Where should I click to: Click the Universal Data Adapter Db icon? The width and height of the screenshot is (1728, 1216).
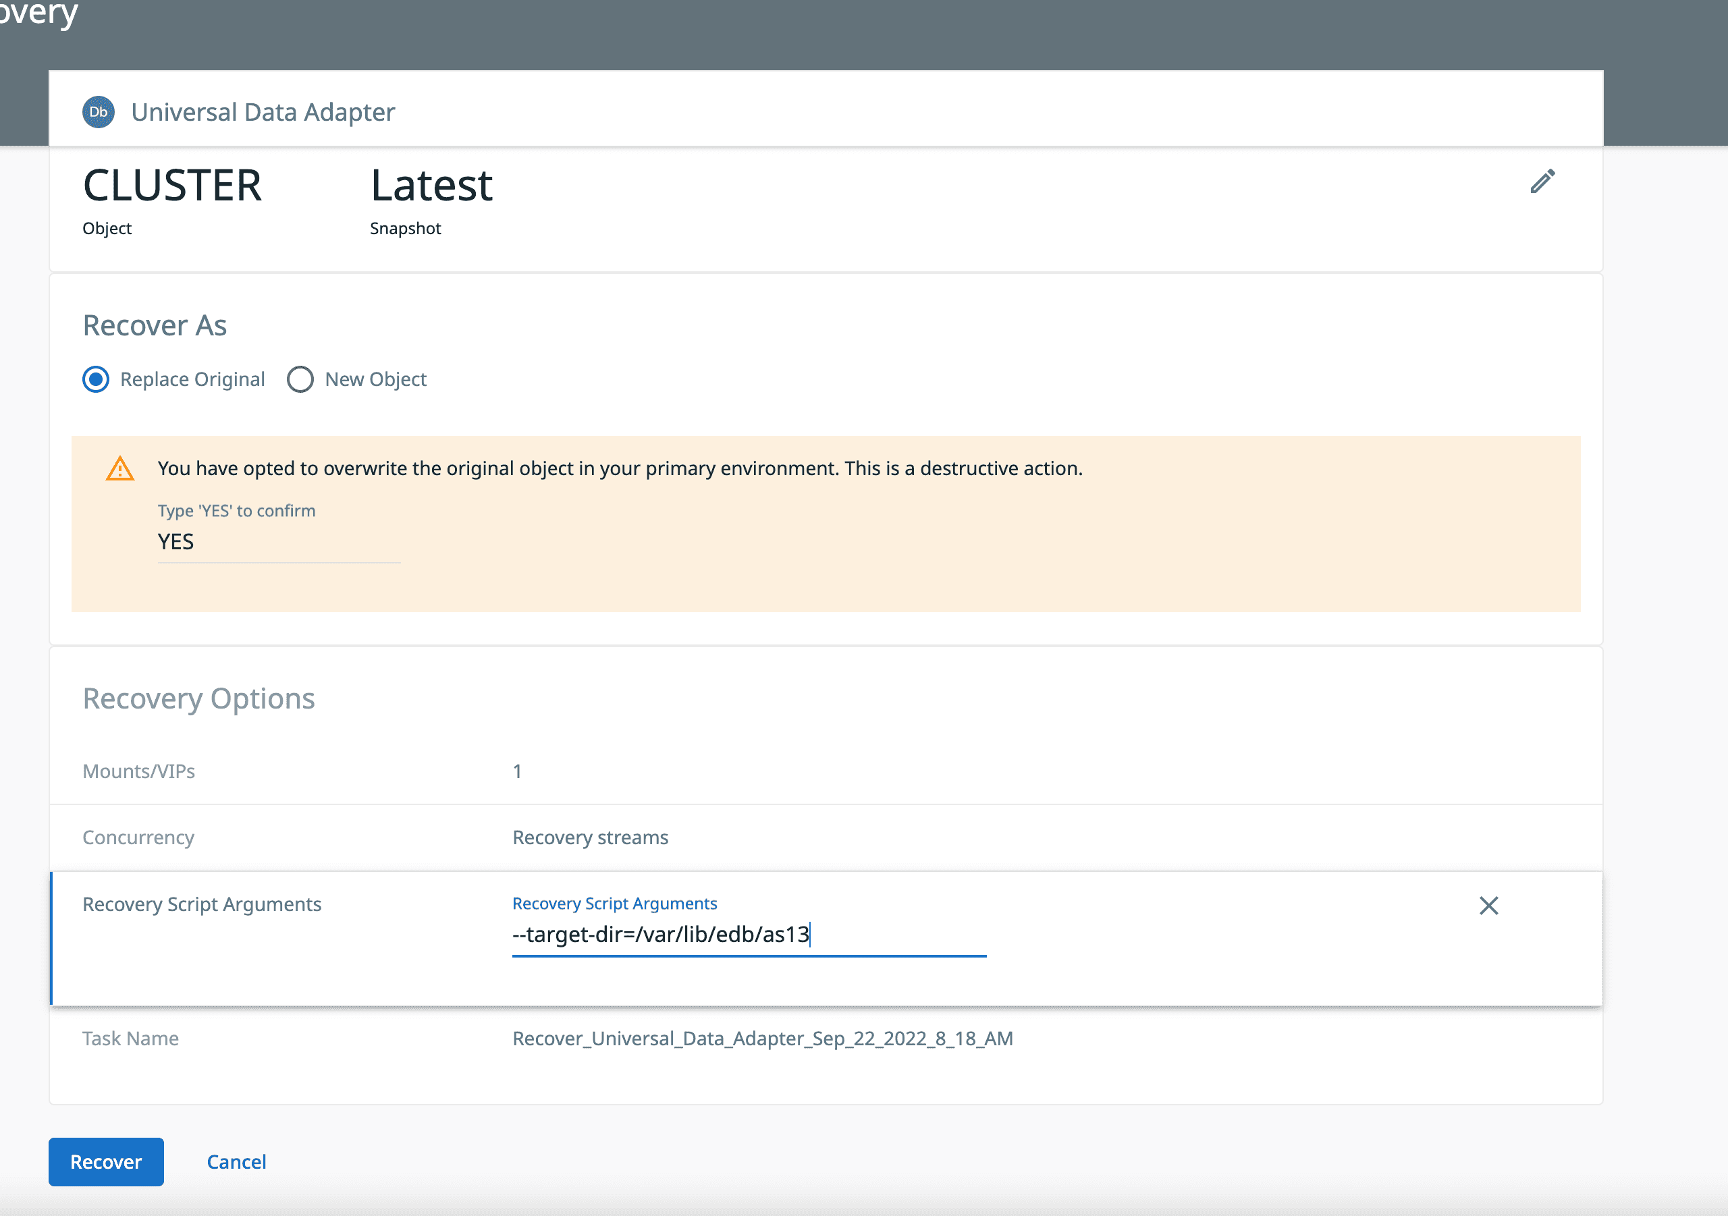(x=98, y=111)
